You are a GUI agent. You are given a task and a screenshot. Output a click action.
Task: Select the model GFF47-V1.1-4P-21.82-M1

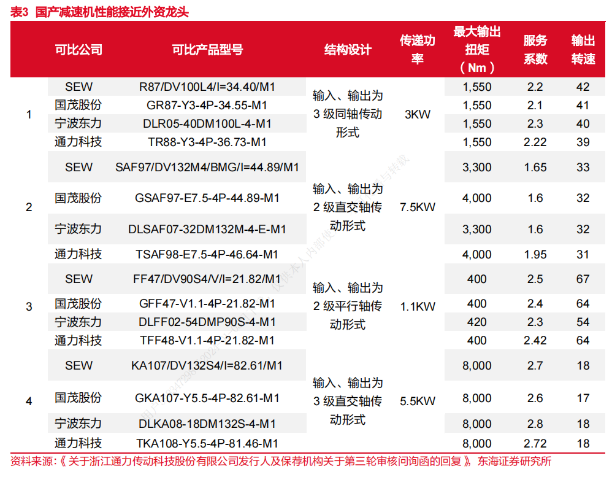(x=207, y=304)
